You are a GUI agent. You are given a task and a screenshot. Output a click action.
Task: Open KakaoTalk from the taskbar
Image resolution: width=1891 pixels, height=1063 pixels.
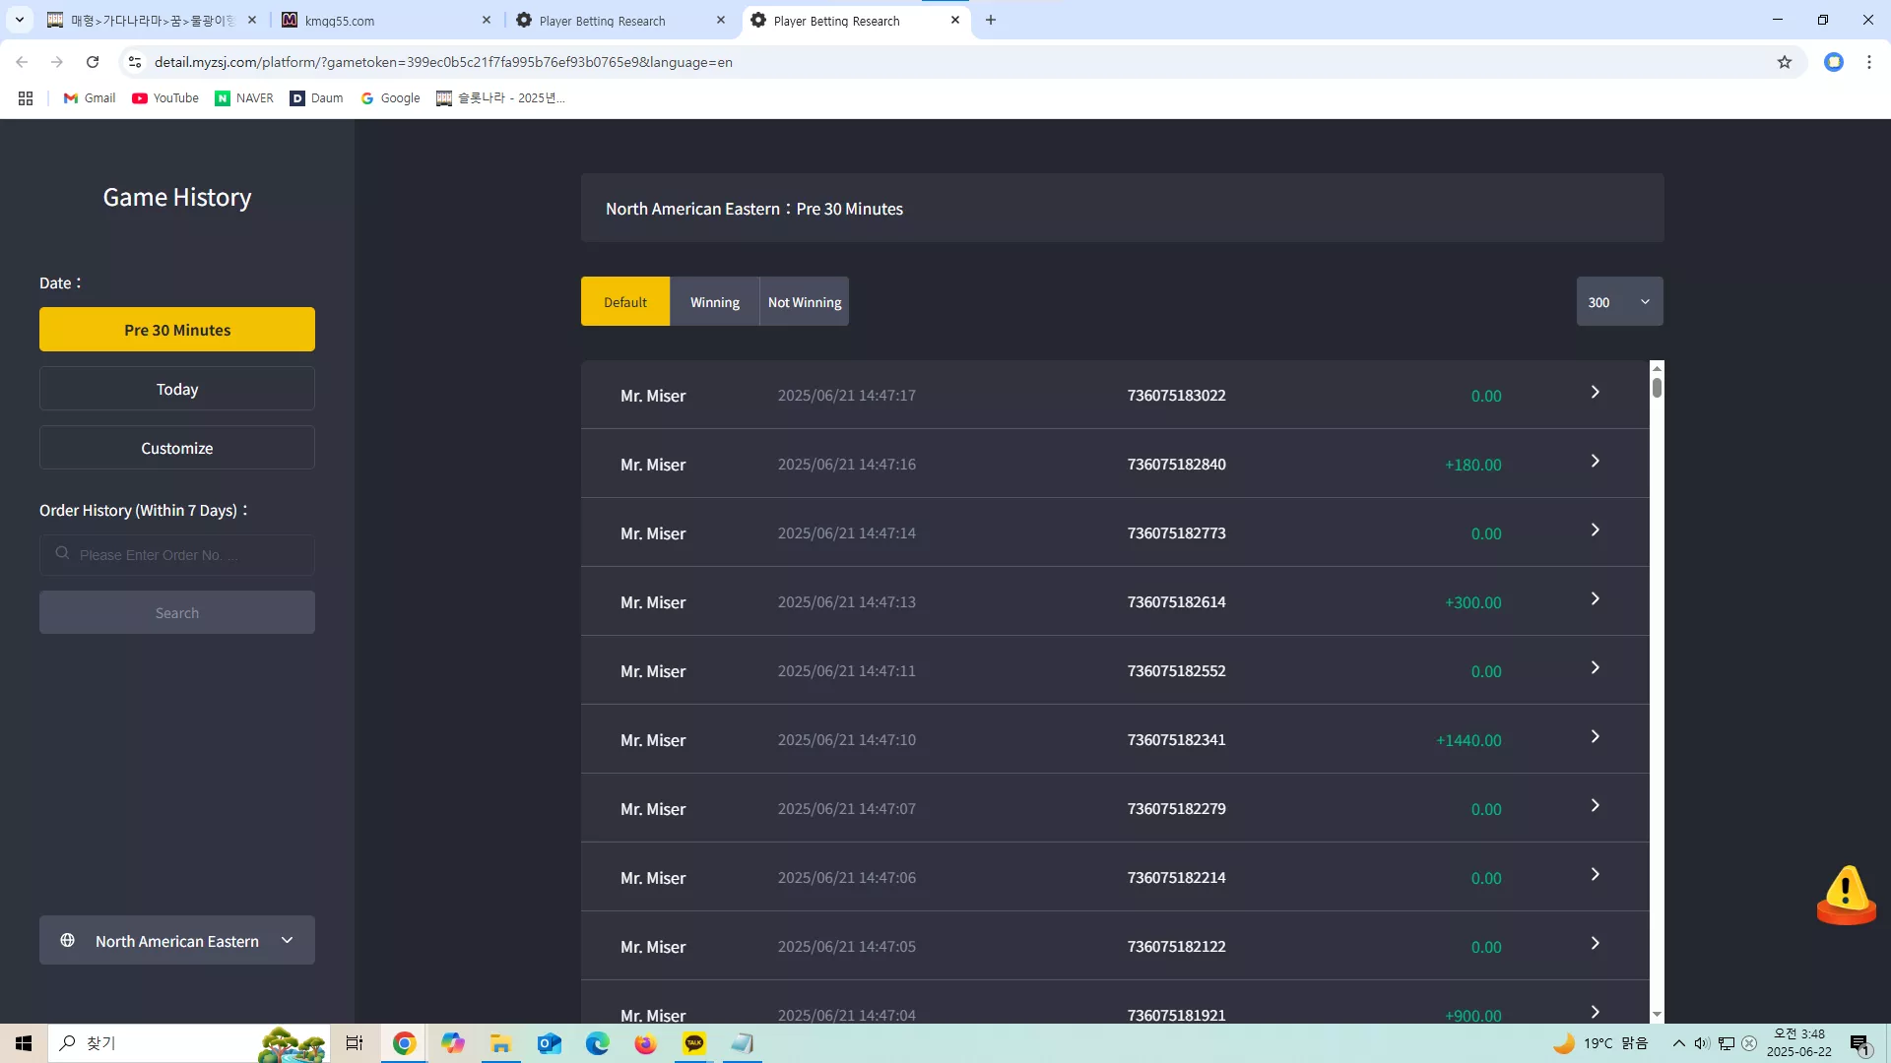tap(694, 1043)
